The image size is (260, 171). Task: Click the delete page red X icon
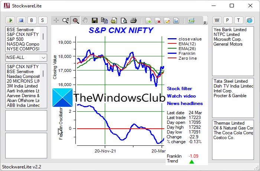[x=158, y=20]
